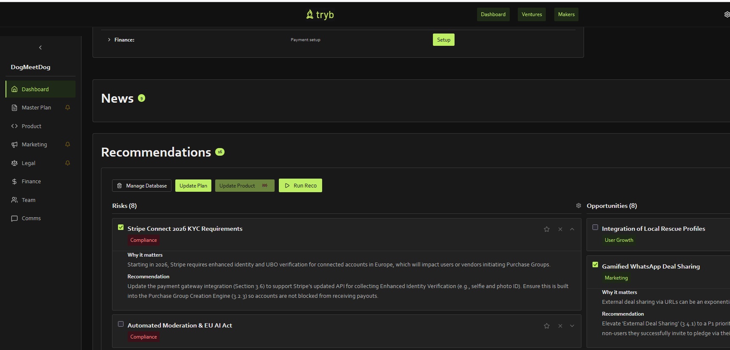The image size is (730, 350).
Task: Click Marketing megaphone icon
Action: (14, 145)
